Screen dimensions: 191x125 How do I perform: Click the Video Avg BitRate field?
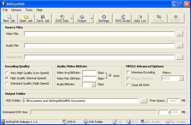[x=89, y=73]
